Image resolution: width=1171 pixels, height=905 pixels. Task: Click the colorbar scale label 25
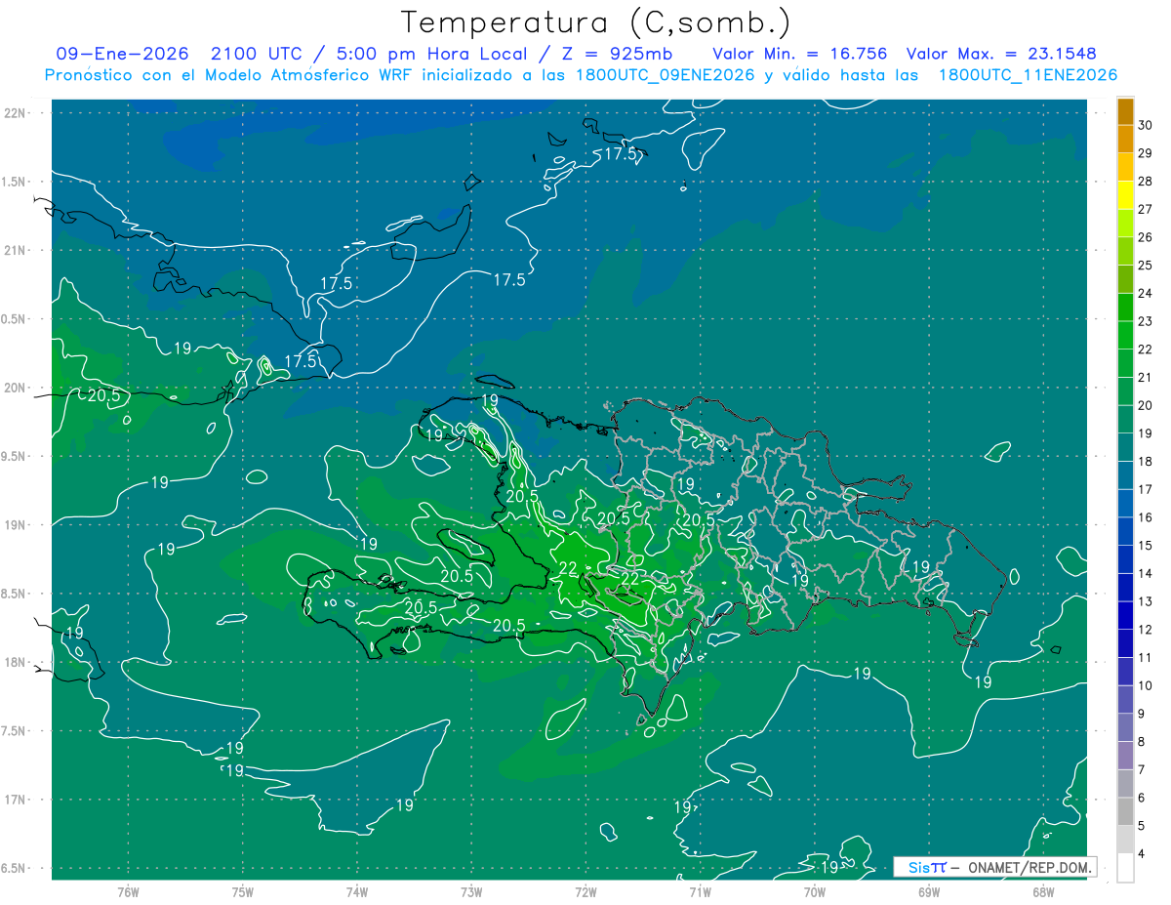[1146, 266]
